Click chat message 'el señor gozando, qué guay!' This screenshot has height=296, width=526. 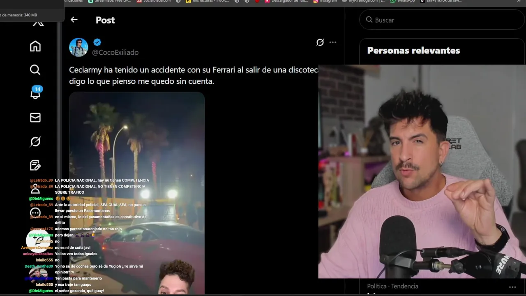(x=79, y=291)
